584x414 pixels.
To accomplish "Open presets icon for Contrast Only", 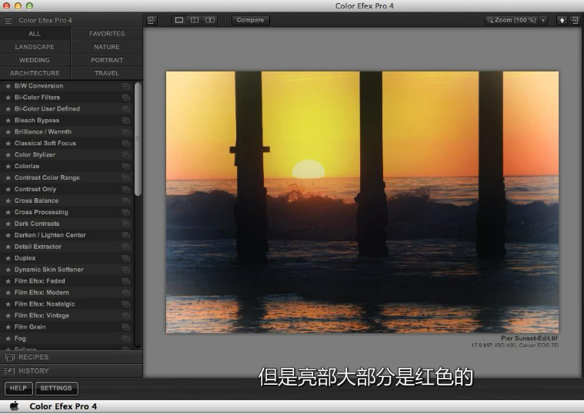I will pyautogui.click(x=126, y=190).
